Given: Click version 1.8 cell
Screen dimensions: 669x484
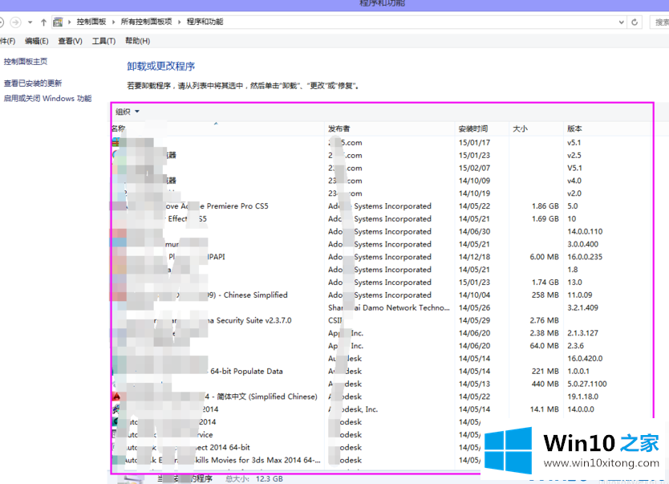Looking at the screenshot, I should 572,270.
